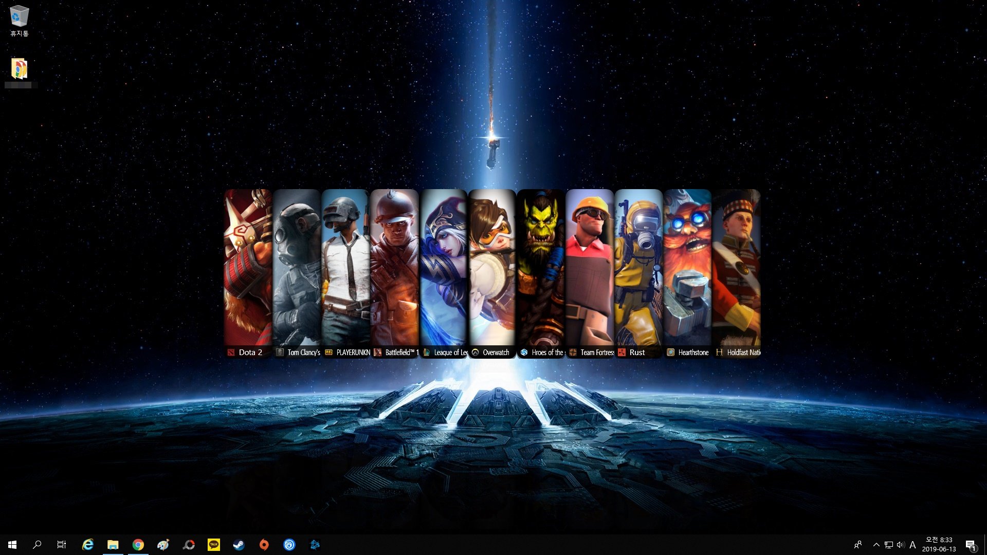Screen dimensions: 987x555
Task: Launch the Team Fortress game tile
Action: pos(590,273)
